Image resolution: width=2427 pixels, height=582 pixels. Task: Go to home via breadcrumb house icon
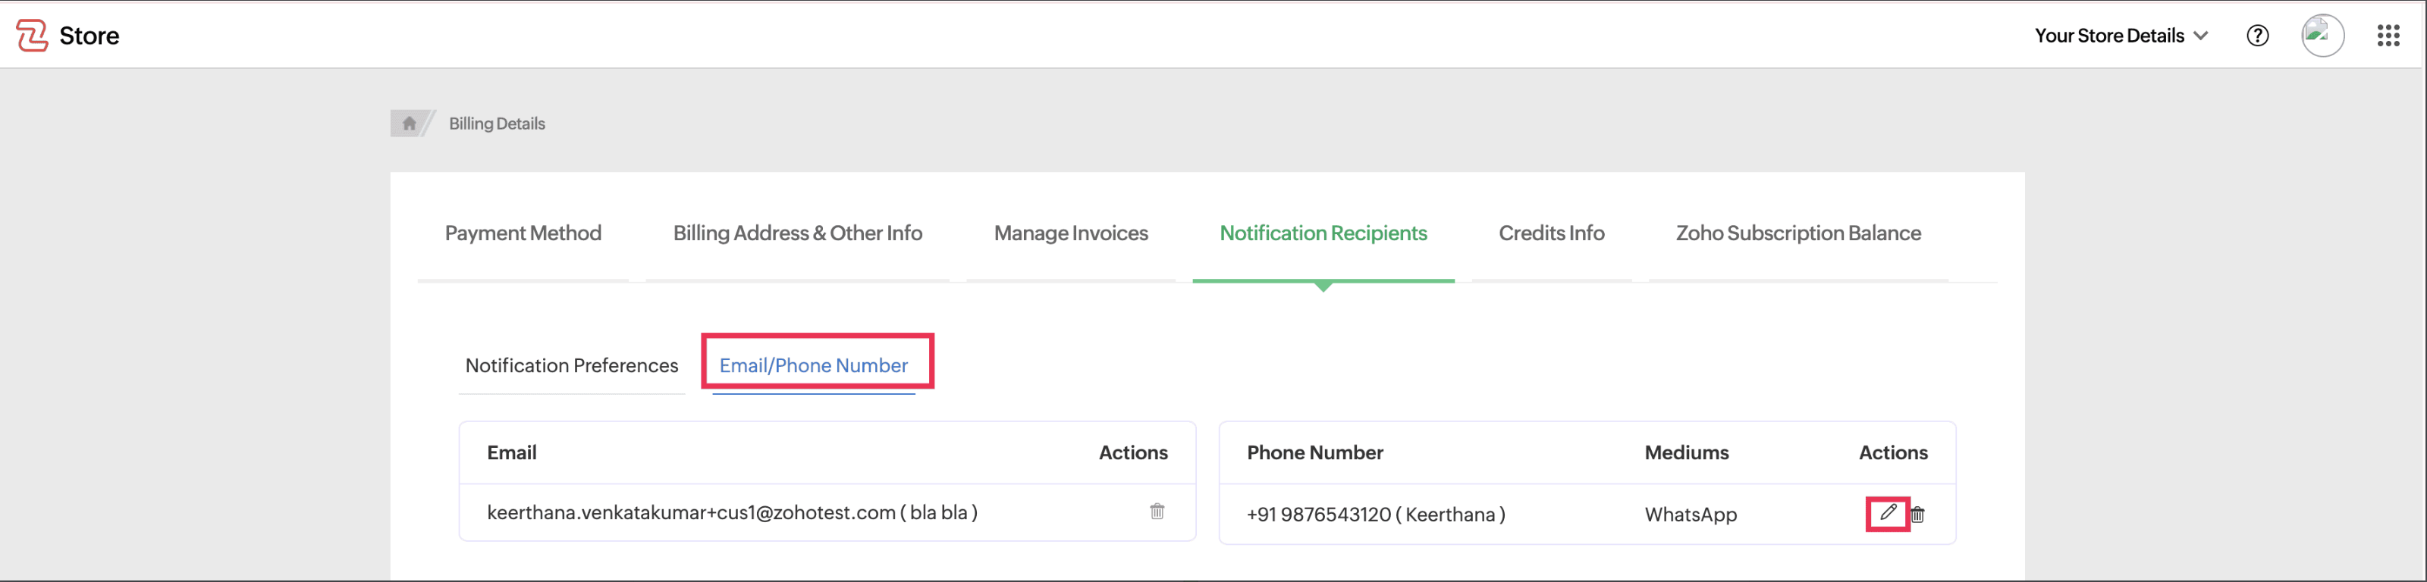pyautogui.click(x=409, y=124)
